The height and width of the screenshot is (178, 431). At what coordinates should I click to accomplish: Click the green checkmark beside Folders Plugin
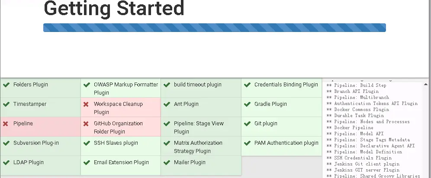pos(6,85)
